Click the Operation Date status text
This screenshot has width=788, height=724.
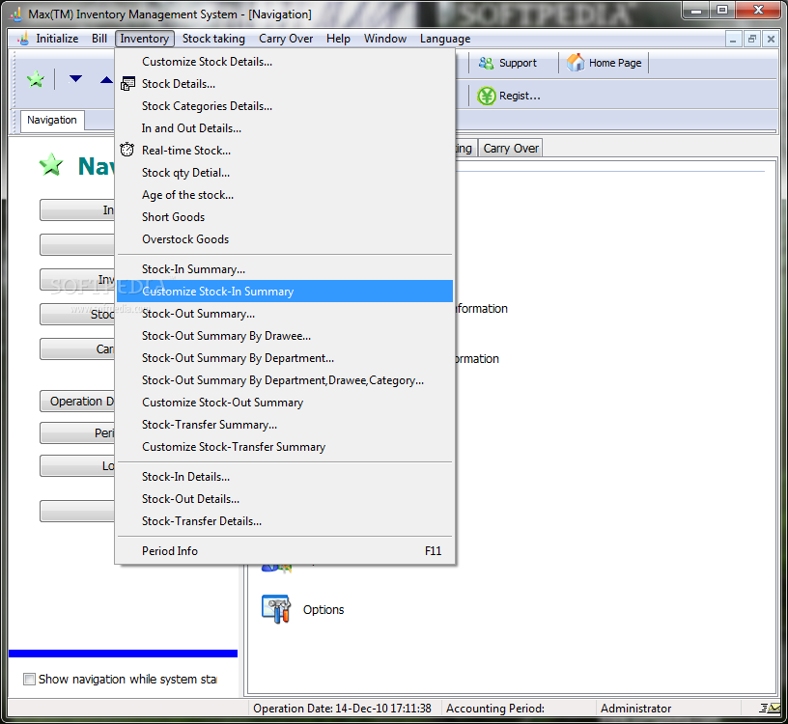pos(342,709)
